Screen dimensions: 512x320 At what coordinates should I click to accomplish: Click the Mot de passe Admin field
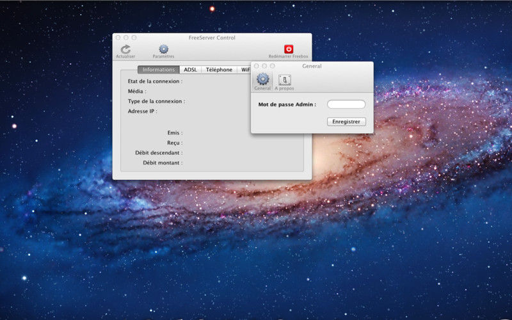346,104
